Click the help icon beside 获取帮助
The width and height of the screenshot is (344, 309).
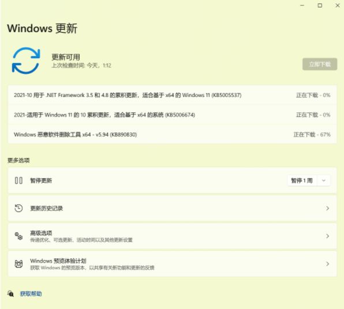[10, 293]
